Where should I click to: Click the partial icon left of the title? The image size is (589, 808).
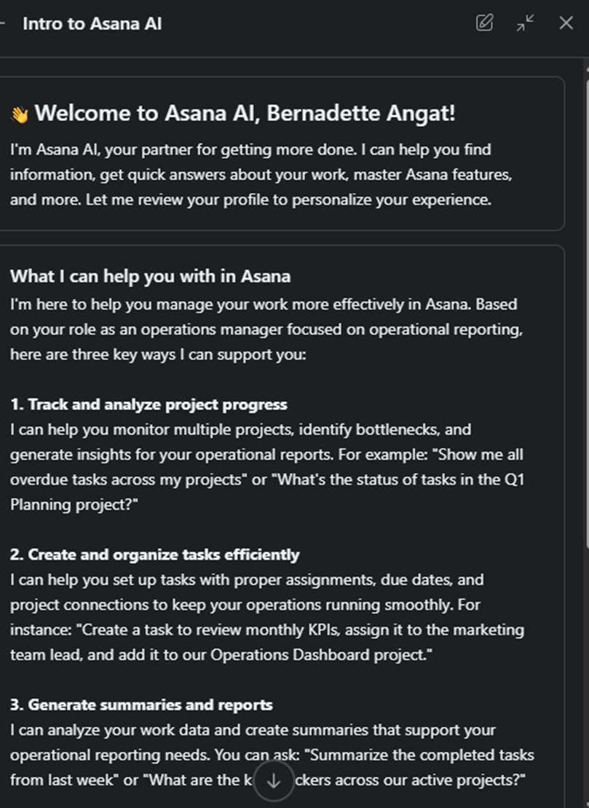point(3,23)
